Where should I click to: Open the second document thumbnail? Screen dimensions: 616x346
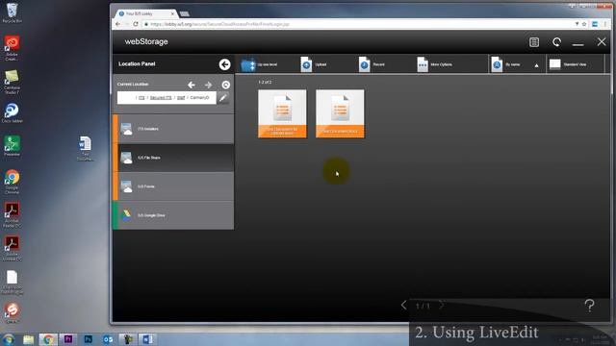click(340, 113)
